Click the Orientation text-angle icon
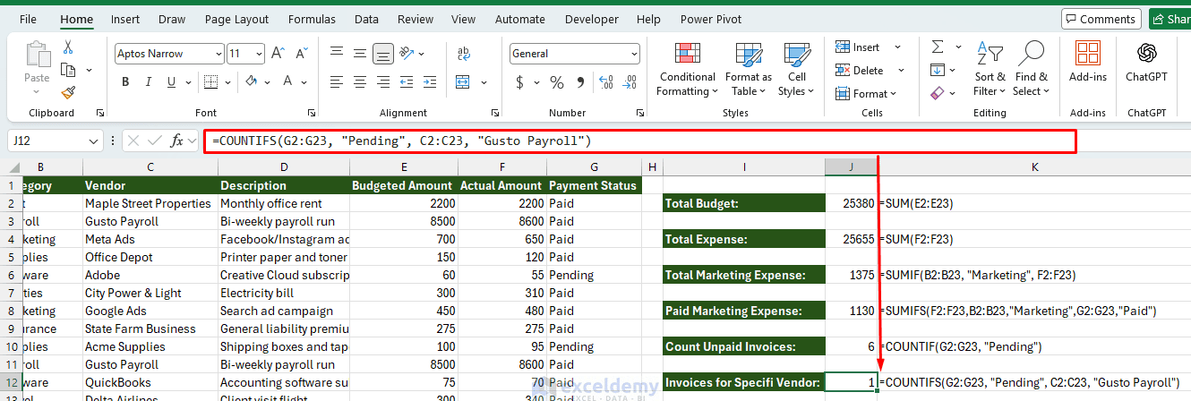The width and height of the screenshot is (1191, 401). pyautogui.click(x=408, y=54)
